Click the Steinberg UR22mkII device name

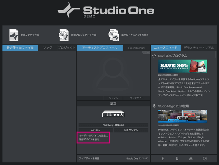tap(113, 125)
